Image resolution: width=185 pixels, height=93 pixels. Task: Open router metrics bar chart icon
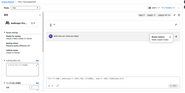176,36
